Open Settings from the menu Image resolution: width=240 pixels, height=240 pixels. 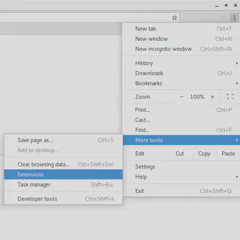[181, 167]
